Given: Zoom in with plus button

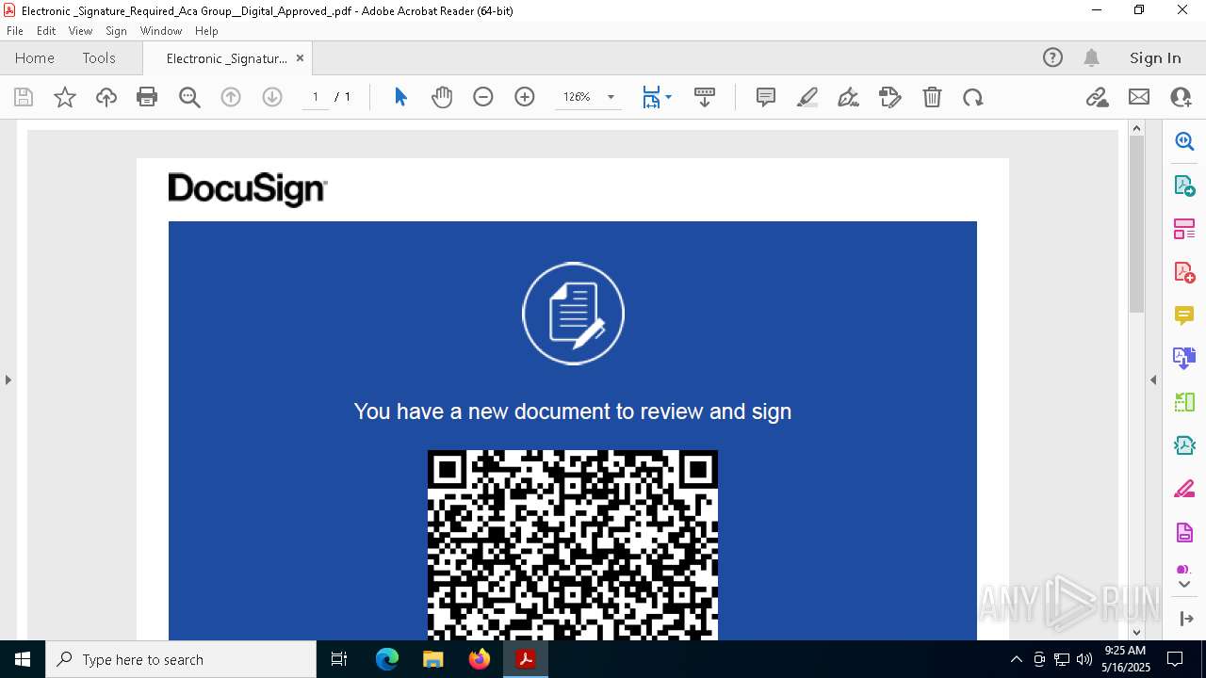Looking at the screenshot, I should click(x=525, y=97).
